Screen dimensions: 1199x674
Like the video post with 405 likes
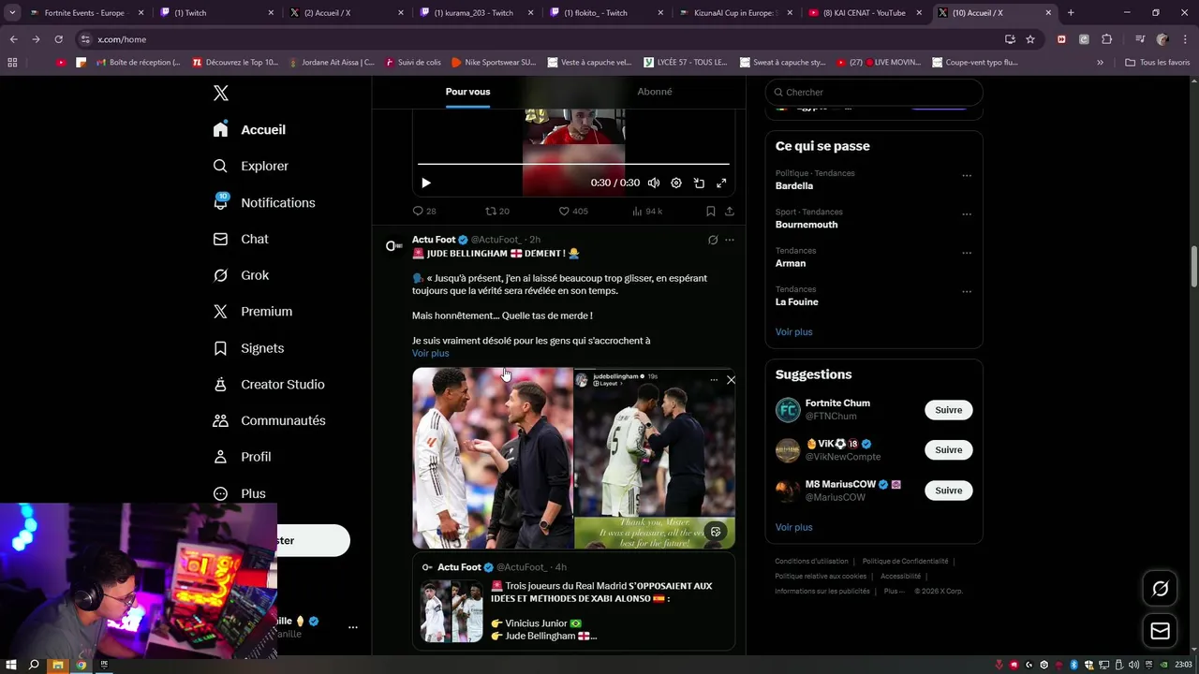pos(573,212)
